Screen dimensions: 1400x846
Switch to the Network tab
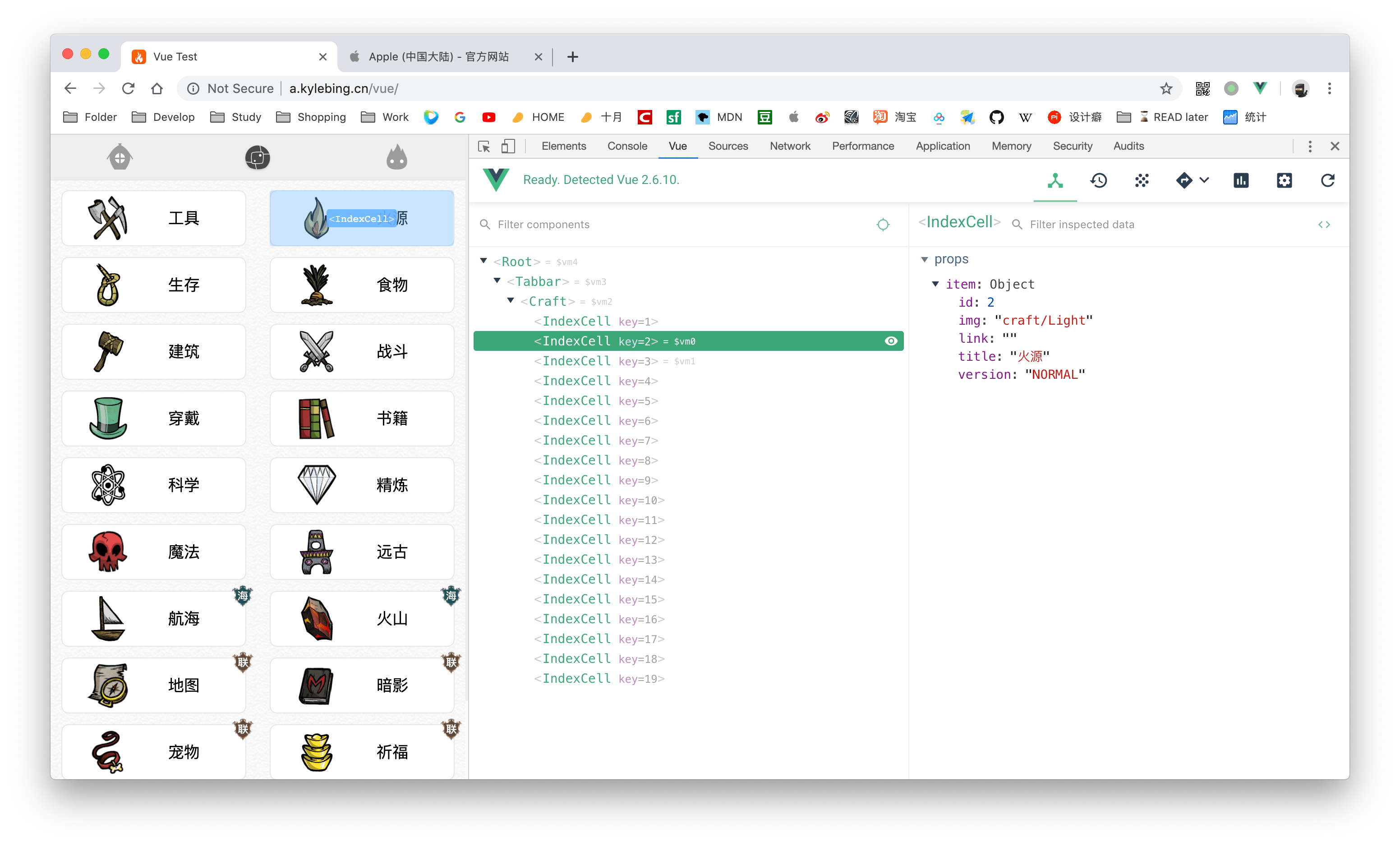(x=790, y=146)
